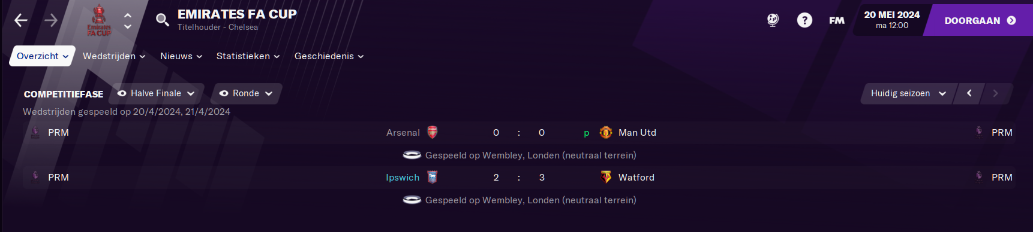Open the Overzicht dropdown tab
Image resolution: width=1033 pixels, height=232 pixels.
(x=42, y=56)
